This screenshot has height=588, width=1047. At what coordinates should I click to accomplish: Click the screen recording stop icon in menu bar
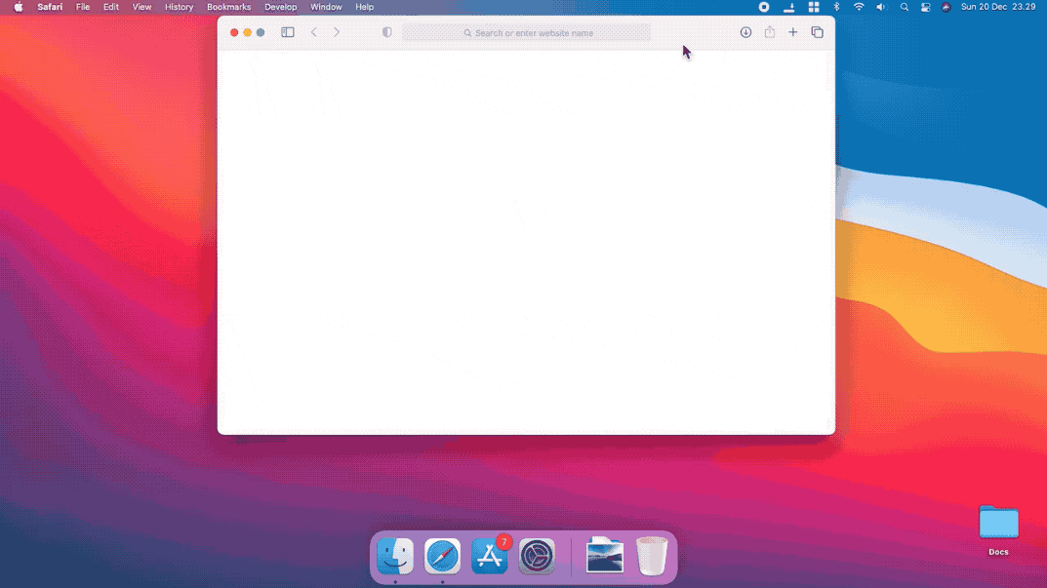764,7
